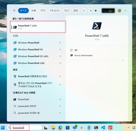Expand the Windows PowerShell (x86) chevron
The width and height of the screenshot is (136, 131).
(60, 63)
